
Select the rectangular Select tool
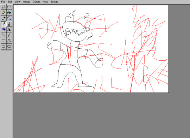pyautogui.click(x=9, y=7)
